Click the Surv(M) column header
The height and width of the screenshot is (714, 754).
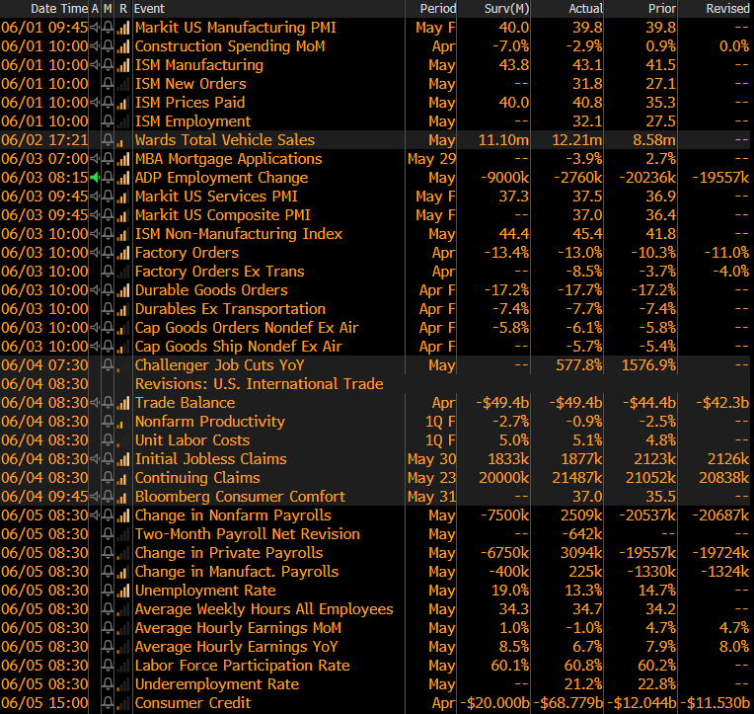(505, 9)
